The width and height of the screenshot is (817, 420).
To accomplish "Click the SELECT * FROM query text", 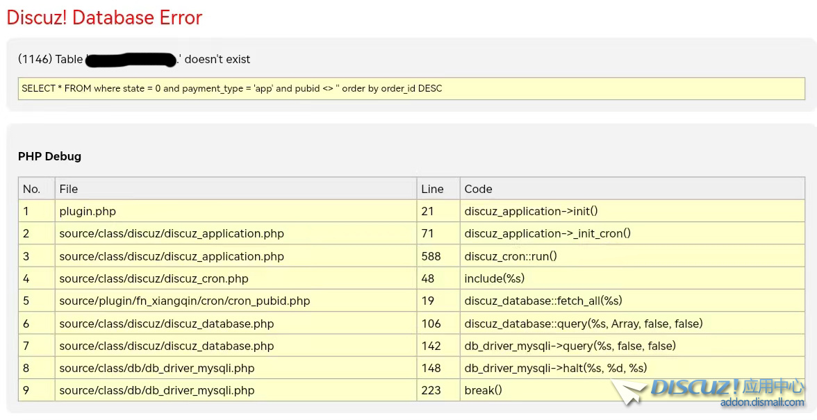I will [x=232, y=88].
